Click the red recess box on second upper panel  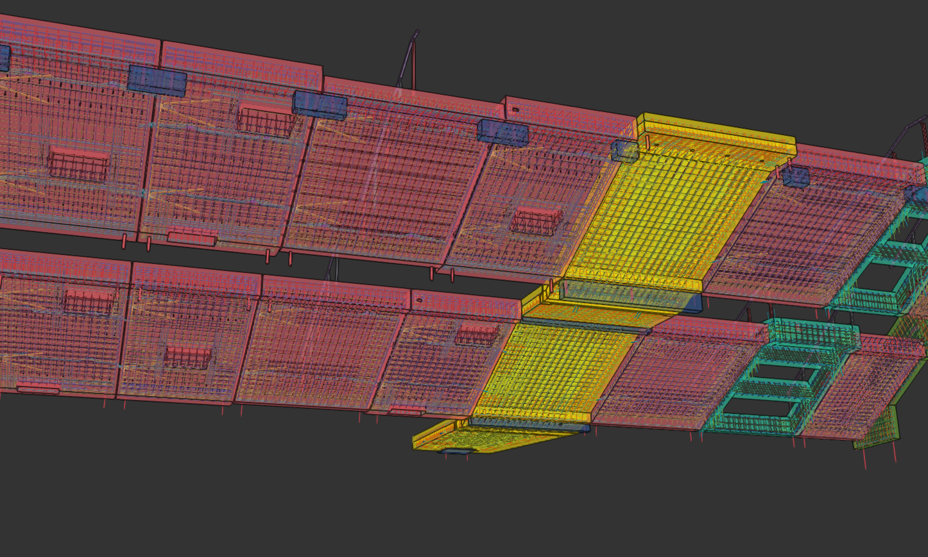(266, 121)
